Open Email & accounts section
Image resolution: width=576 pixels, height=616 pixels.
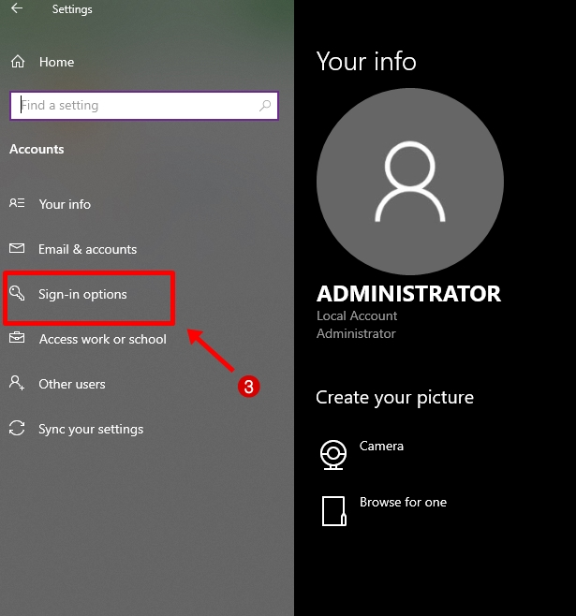[x=88, y=249]
